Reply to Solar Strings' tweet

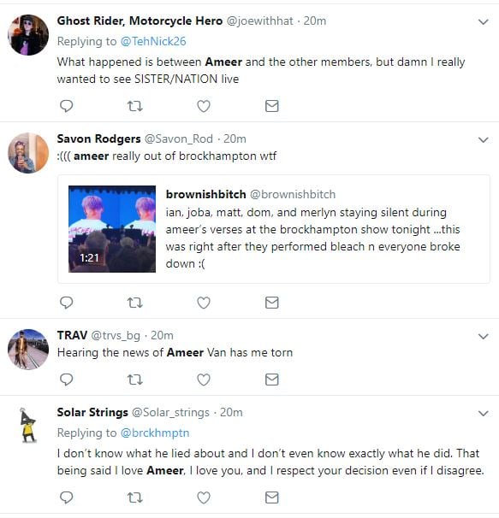66,497
